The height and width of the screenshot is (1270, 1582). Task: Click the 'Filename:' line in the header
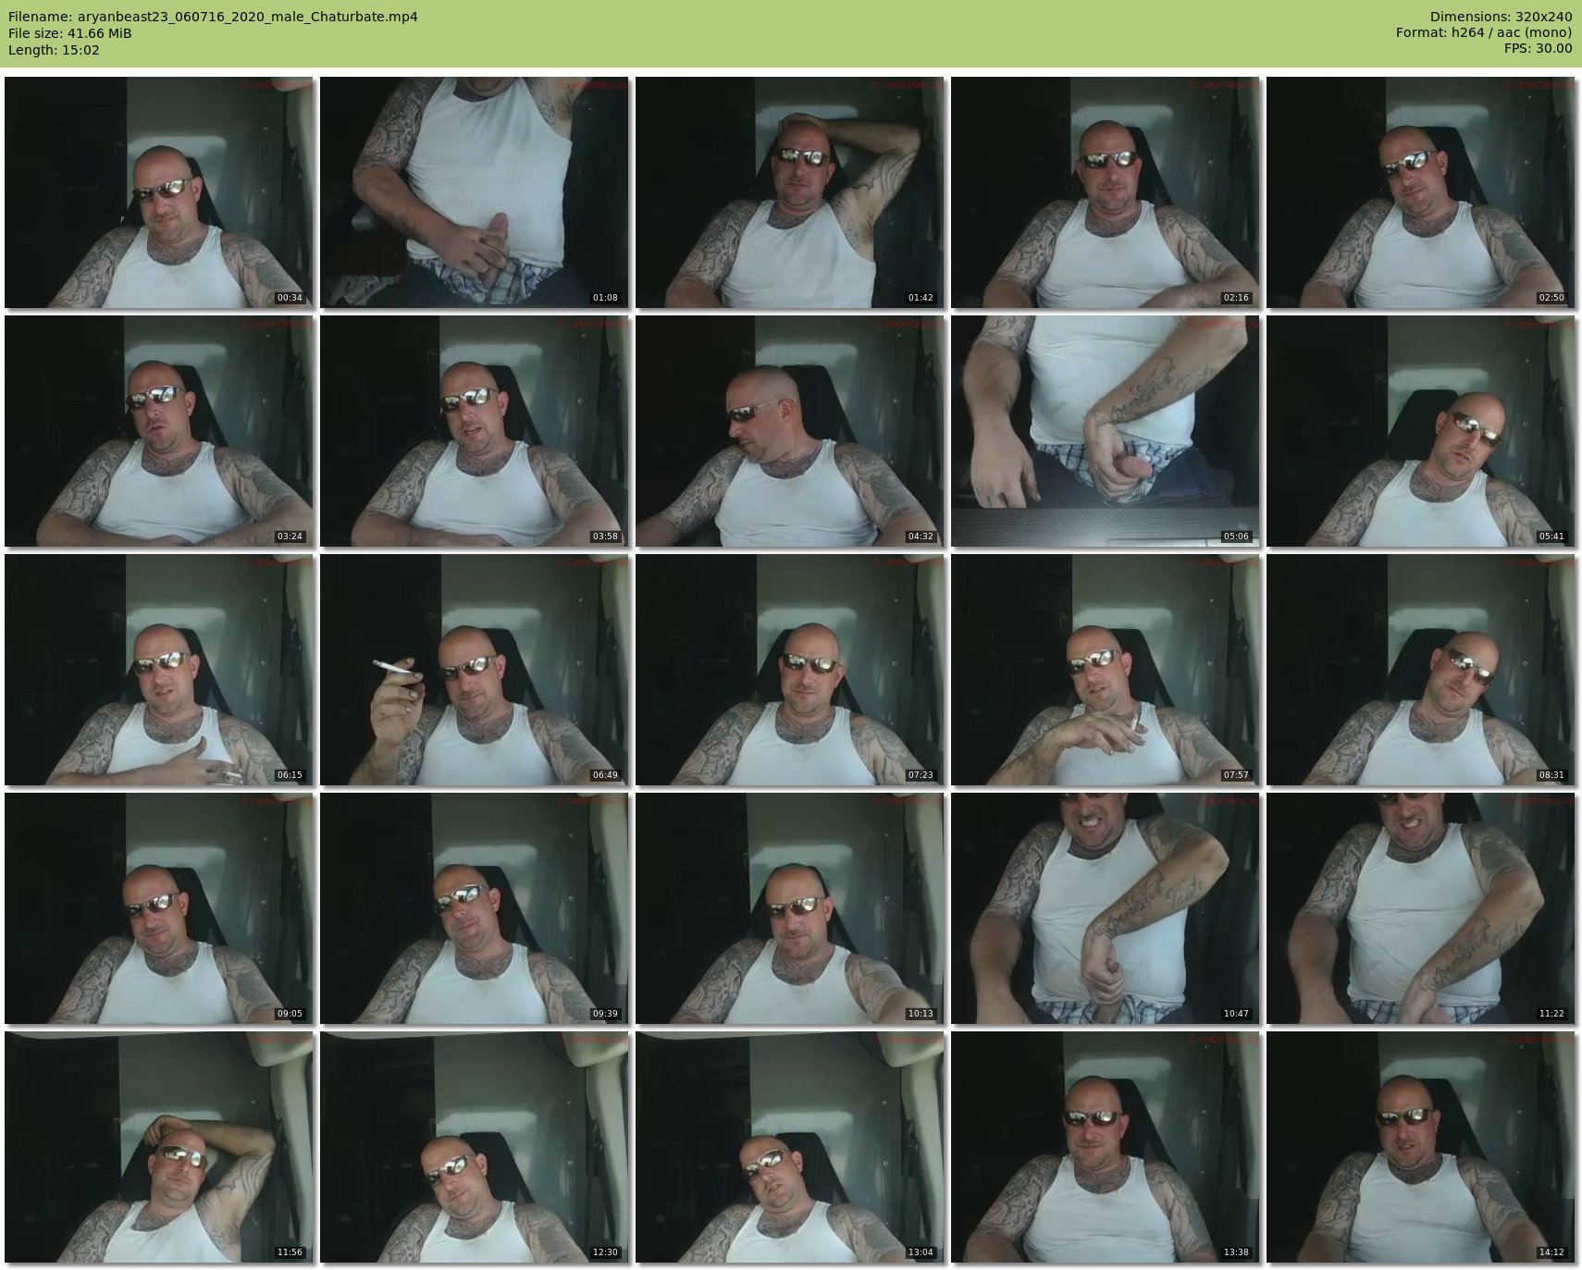click(213, 17)
